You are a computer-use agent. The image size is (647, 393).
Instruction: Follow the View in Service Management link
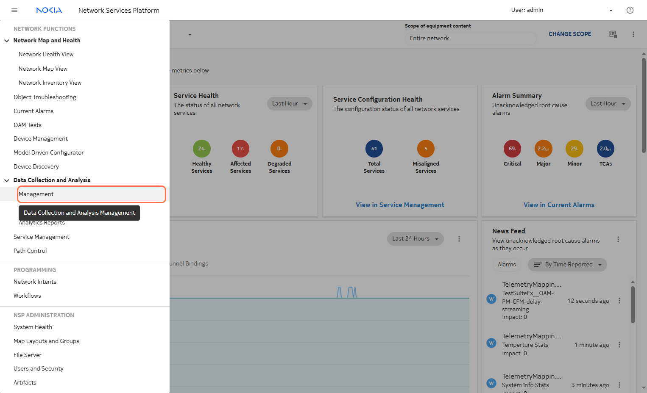click(400, 205)
